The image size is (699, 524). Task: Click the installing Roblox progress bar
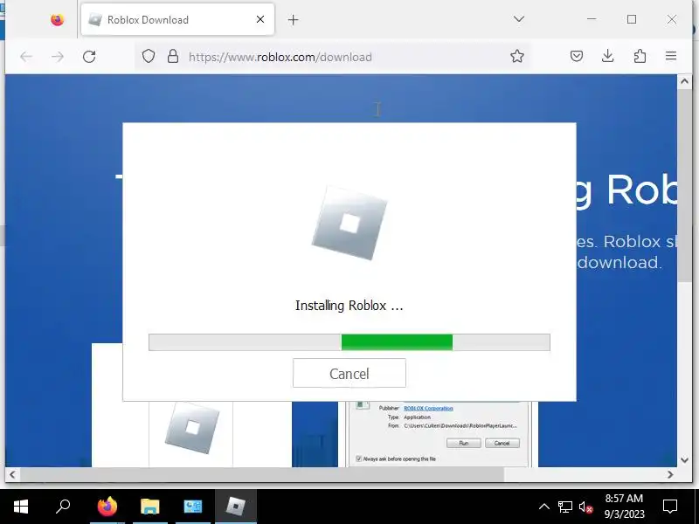point(349,342)
